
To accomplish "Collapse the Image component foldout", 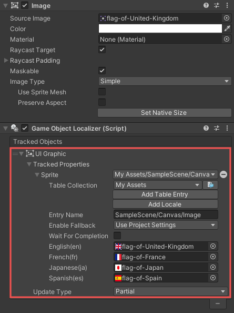I will point(6,6).
